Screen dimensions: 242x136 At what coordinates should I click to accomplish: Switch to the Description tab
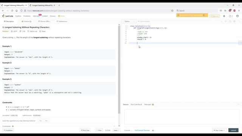9,22
